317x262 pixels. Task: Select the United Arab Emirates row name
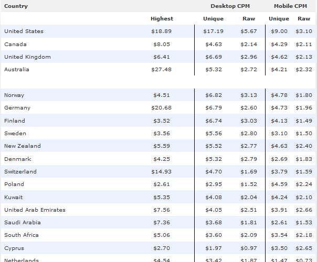click(x=35, y=210)
